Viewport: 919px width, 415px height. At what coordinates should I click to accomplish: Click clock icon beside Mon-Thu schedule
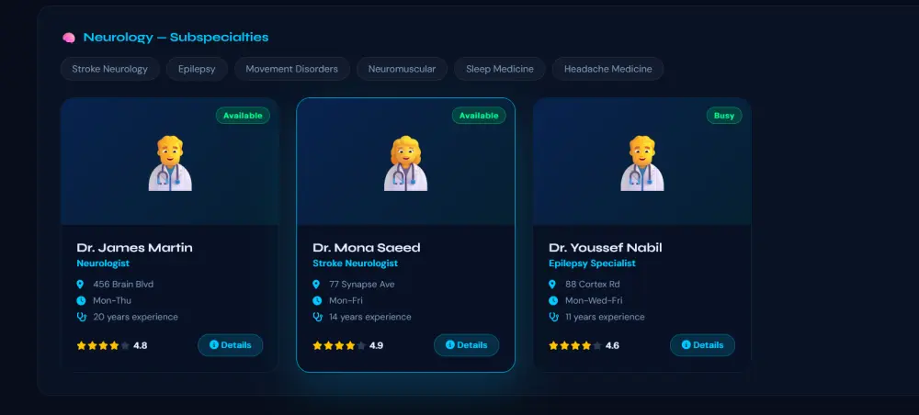pyautogui.click(x=81, y=301)
